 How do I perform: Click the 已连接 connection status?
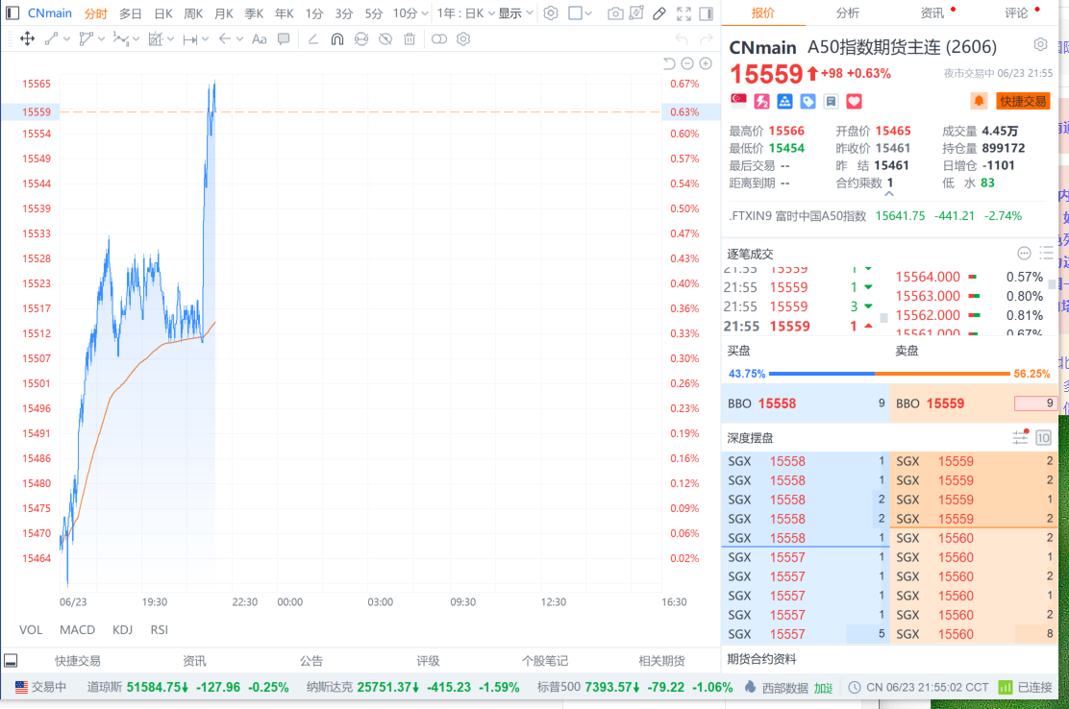pyautogui.click(x=1026, y=687)
